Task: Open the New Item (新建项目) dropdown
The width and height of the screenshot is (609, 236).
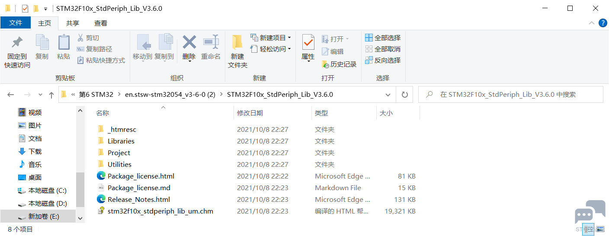Action: pyautogui.click(x=271, y=38)
